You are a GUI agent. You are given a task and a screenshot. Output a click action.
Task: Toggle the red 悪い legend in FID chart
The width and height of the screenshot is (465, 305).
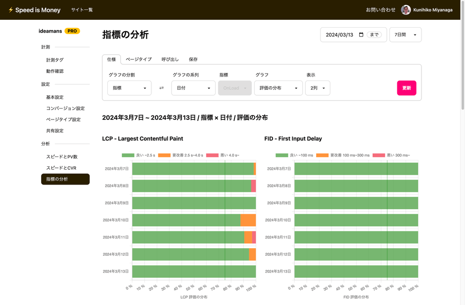[390, 155]
